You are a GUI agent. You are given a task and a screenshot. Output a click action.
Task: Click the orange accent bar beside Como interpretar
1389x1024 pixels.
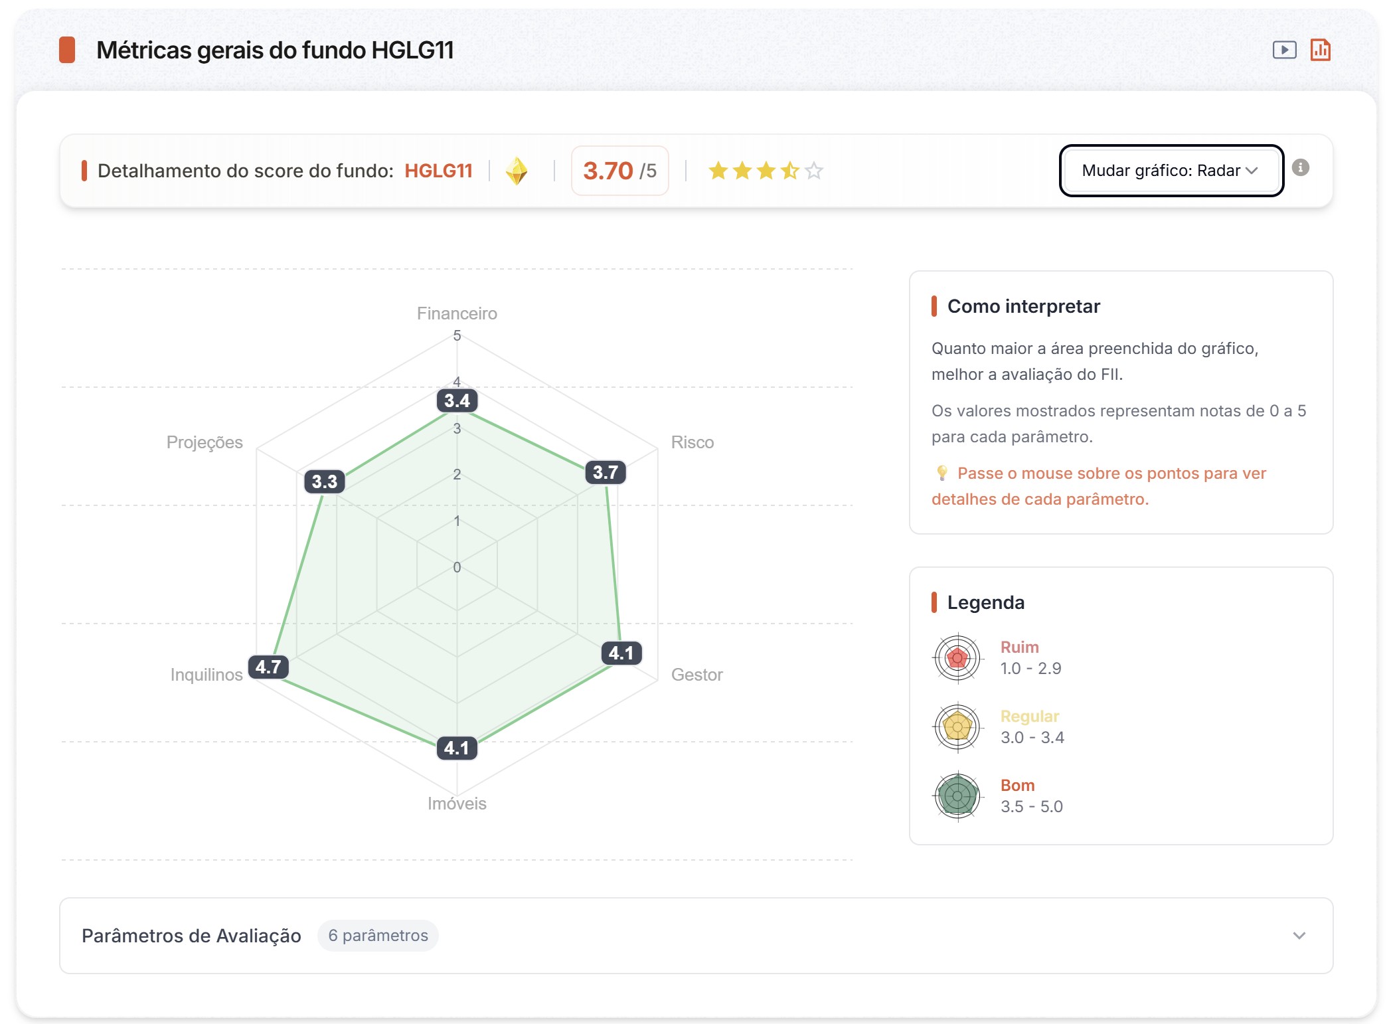click(934, 306)
